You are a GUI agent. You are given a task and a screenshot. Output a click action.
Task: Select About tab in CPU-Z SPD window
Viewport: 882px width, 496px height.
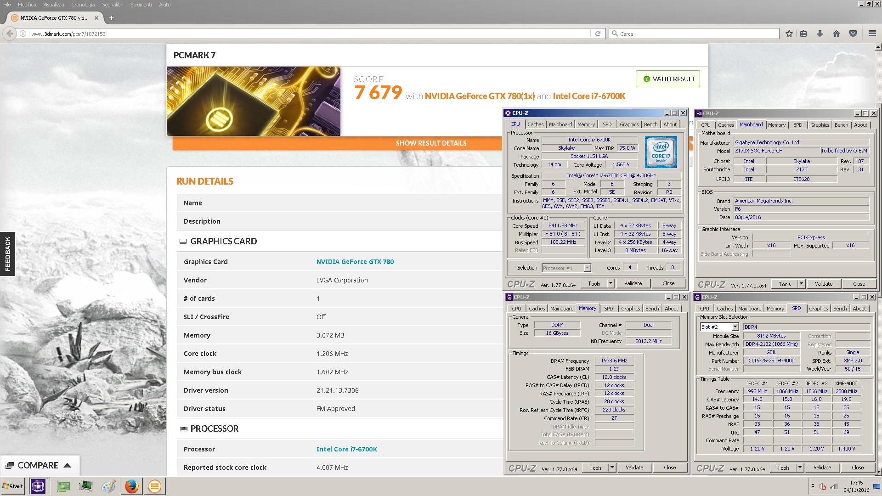859,309
